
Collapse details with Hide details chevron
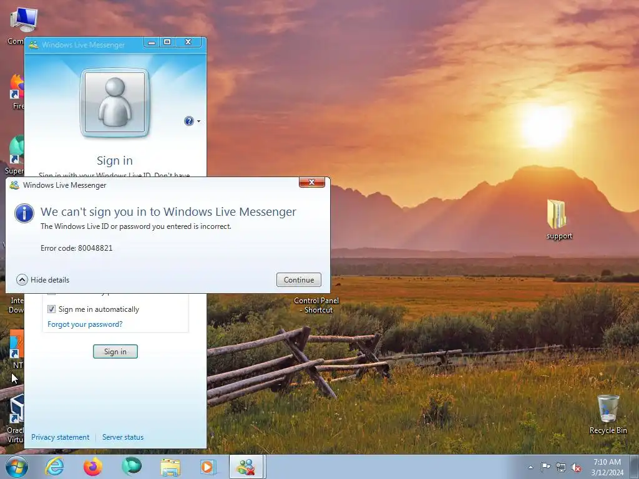22,280
